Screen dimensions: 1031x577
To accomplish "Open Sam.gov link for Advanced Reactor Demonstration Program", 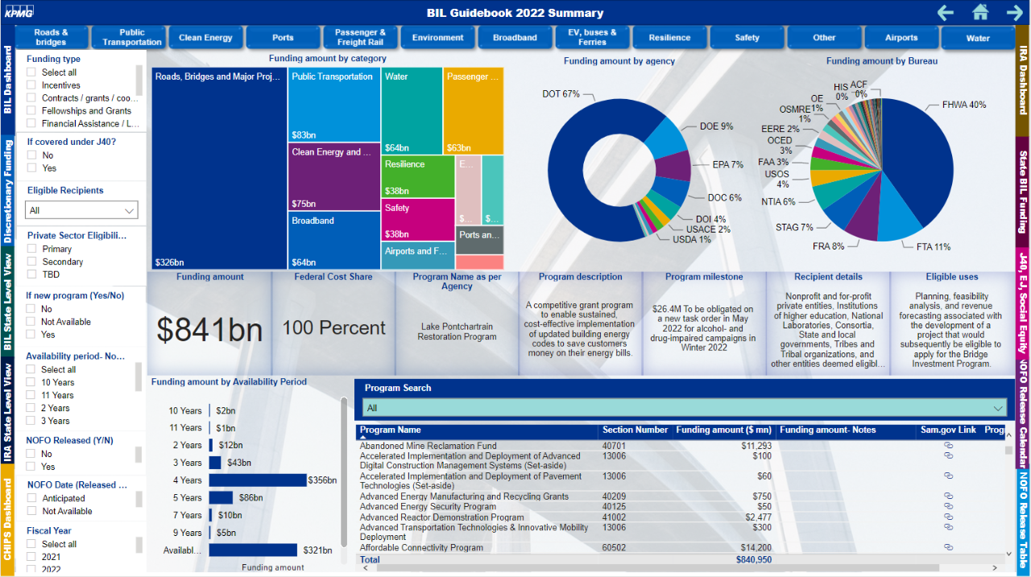I will [x=948, y=517].
